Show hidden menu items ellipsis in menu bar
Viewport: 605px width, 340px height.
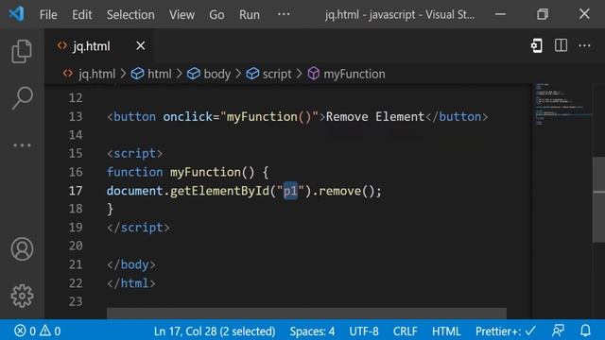point(284,14)
